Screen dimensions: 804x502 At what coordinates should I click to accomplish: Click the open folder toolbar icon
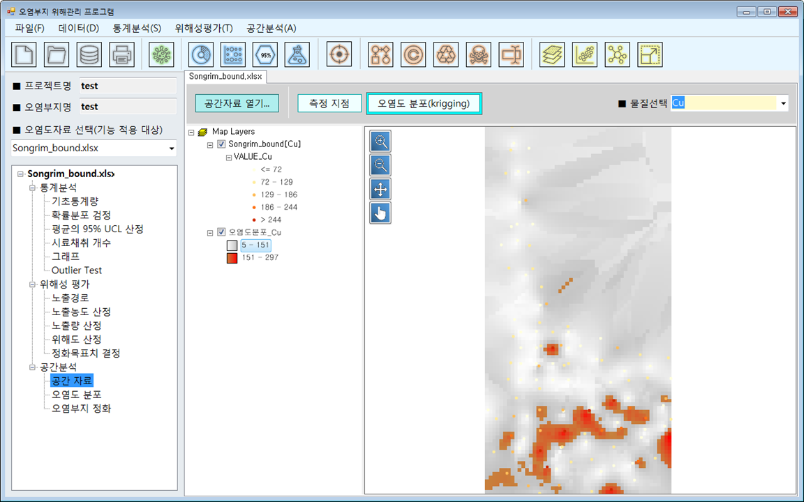tap(57, 54)
